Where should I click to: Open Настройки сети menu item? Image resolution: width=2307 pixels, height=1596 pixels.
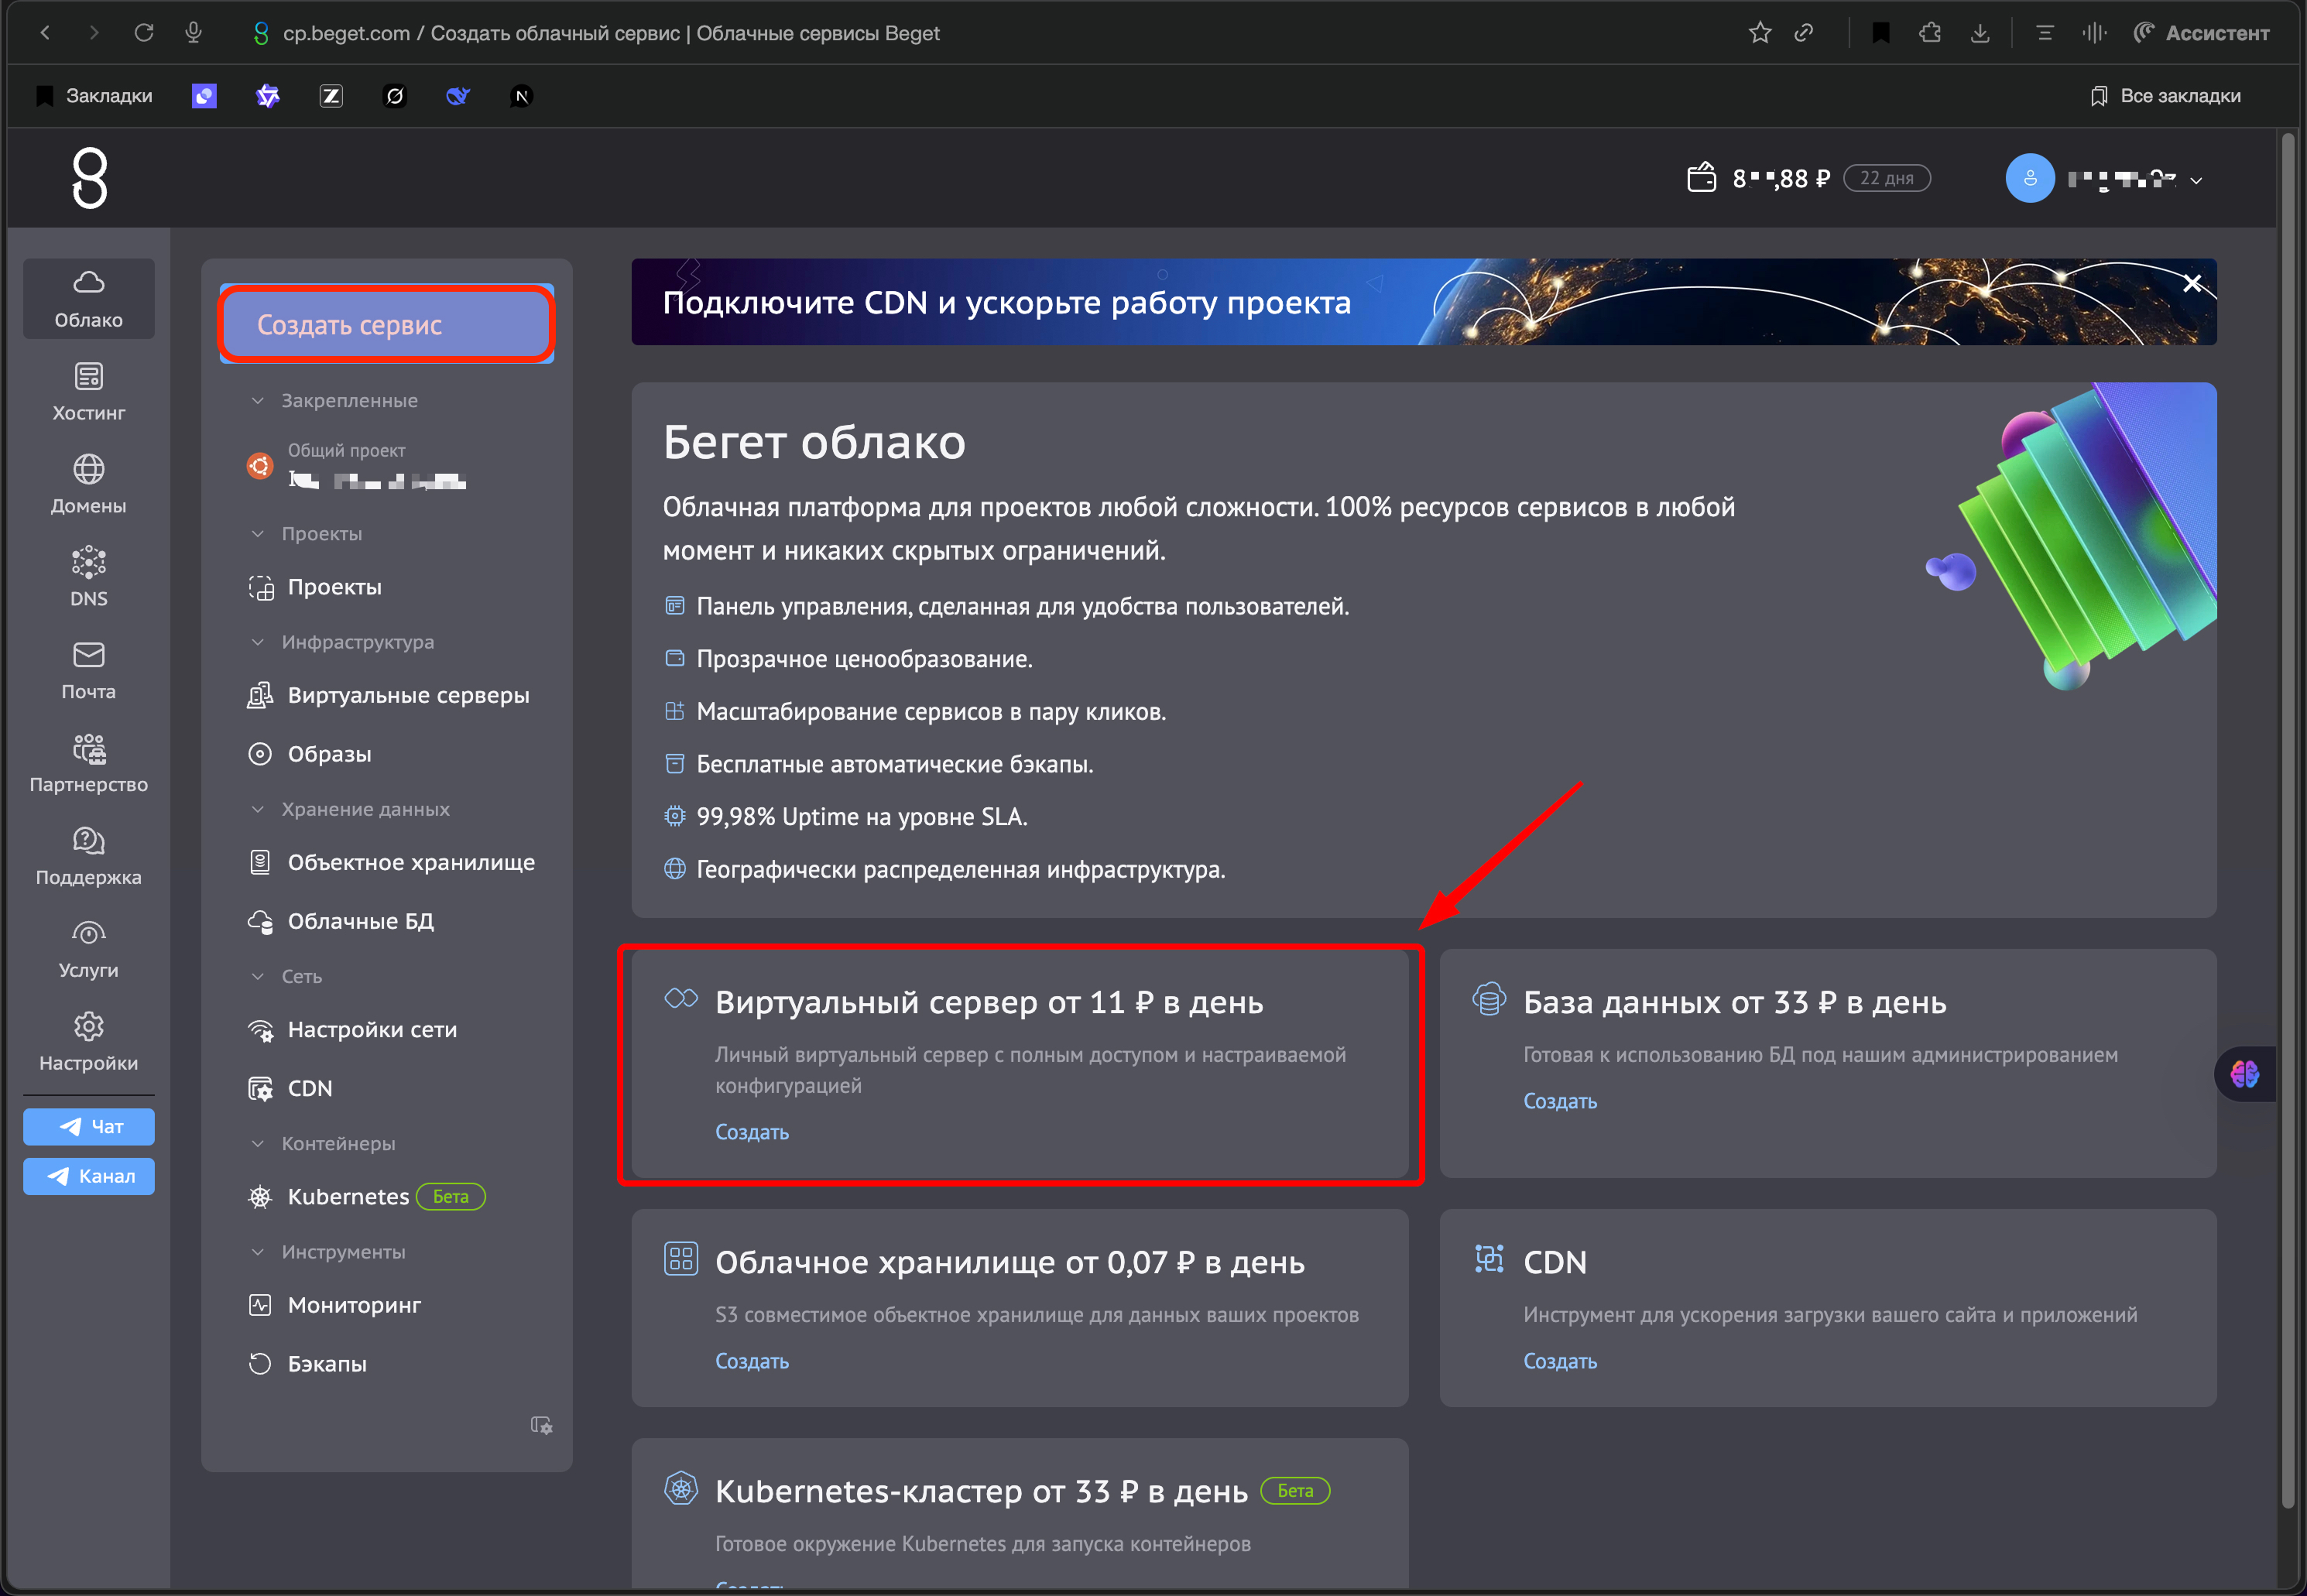click(352, 1029)
